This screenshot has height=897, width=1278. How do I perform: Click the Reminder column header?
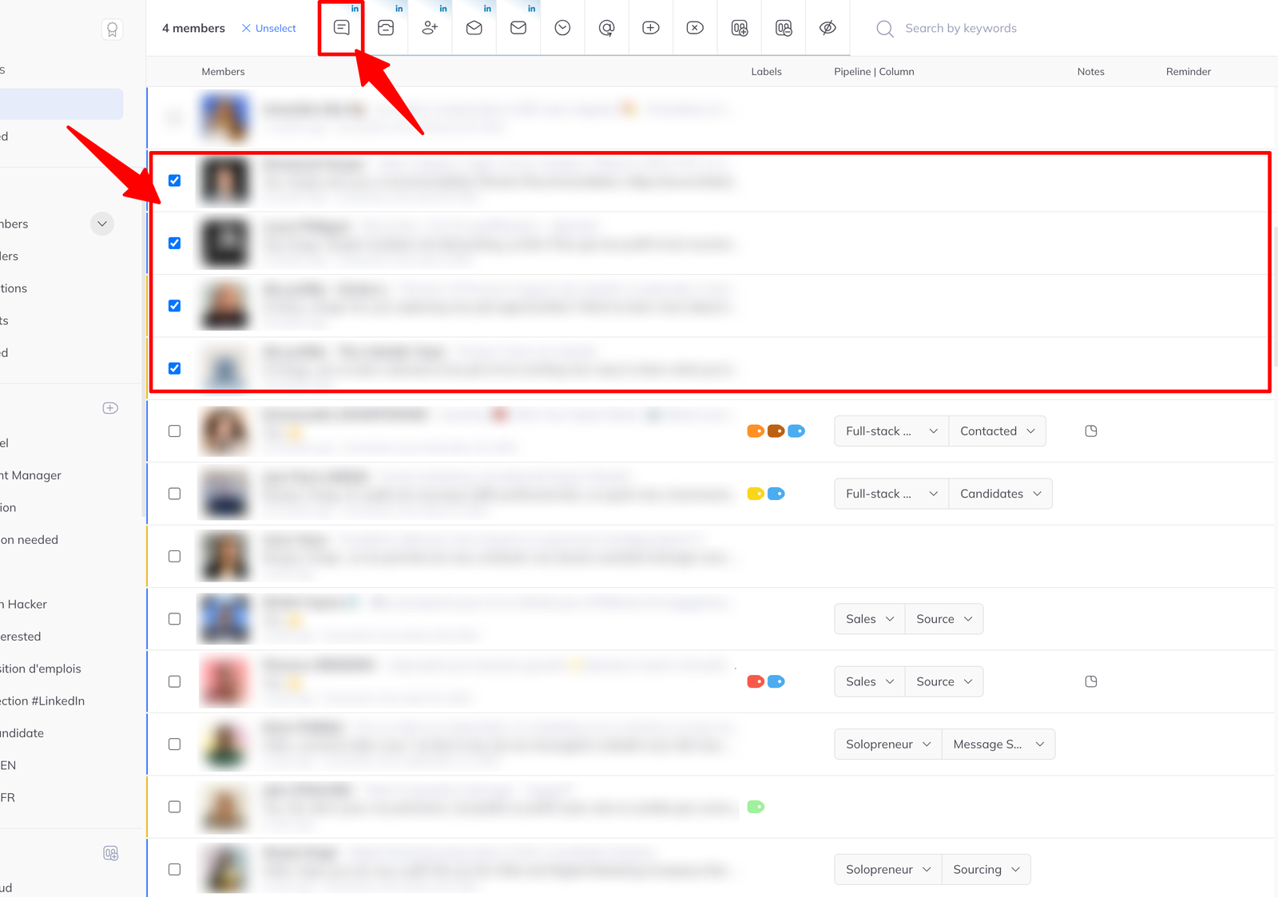pyautogui.click(x=1189, y=72)
